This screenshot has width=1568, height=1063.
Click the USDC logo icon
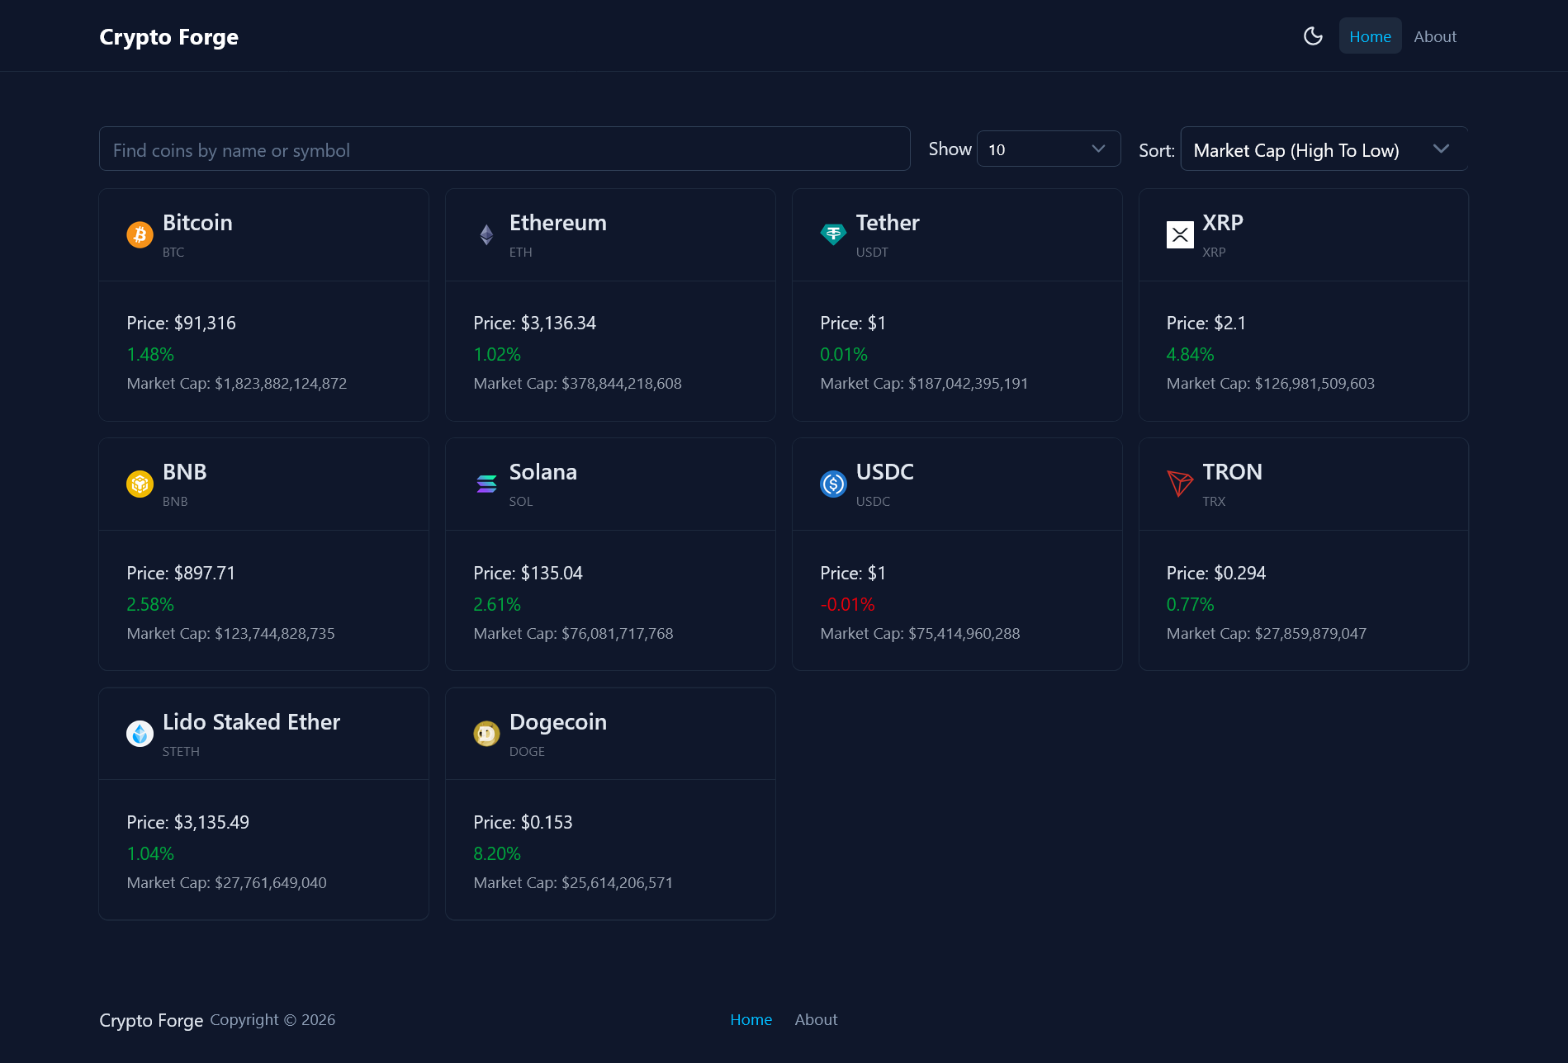833,484
